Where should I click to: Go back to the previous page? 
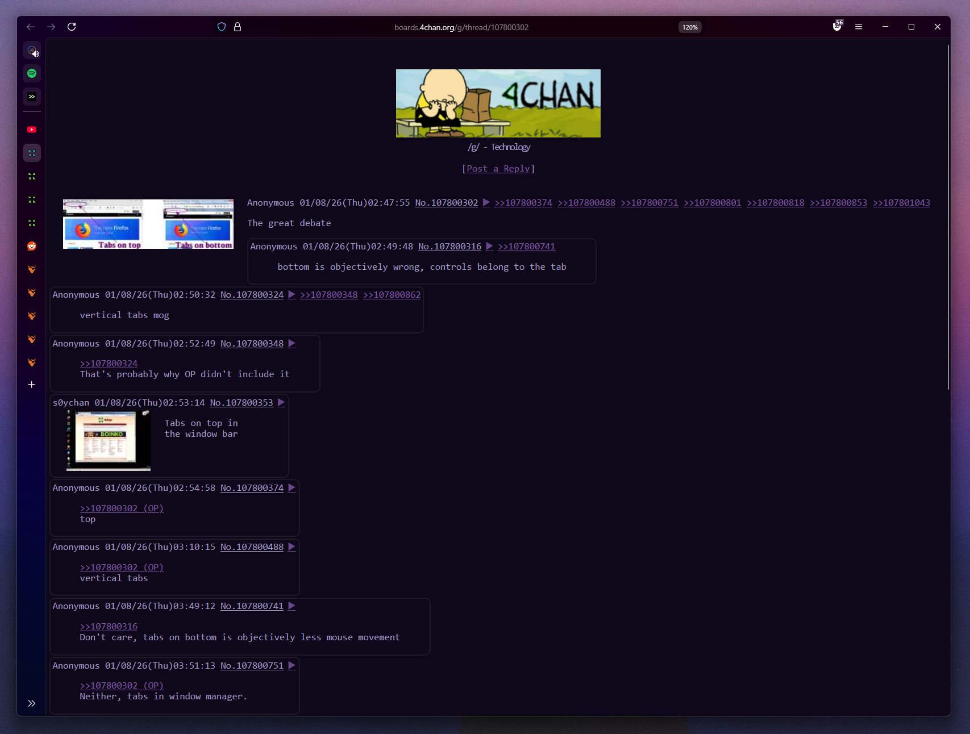coord(31,27)
